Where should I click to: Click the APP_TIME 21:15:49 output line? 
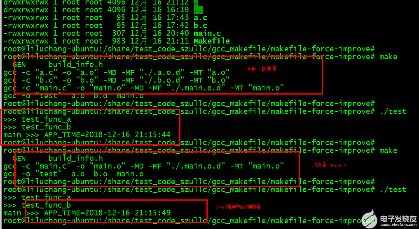pyautogui.click(x=87, y=213)
